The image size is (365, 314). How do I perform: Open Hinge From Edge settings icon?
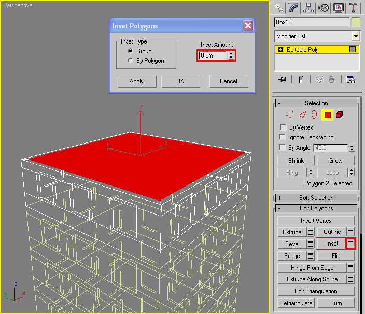coord(350,268)
